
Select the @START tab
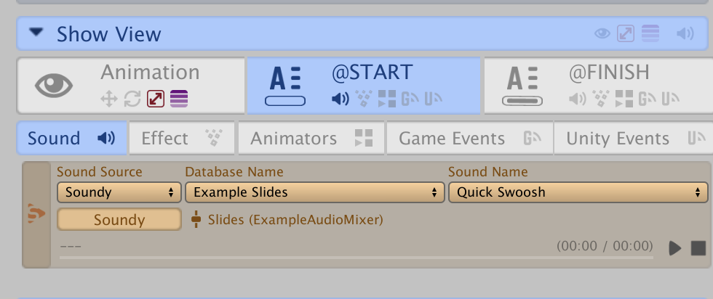pos(363,86)
